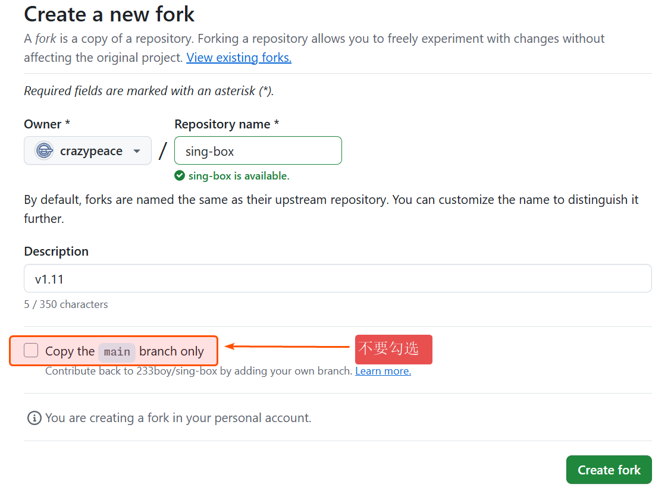Click the sing-box is available message
Viewport: 671px width, 497px height.
click(x=239, y=176)
